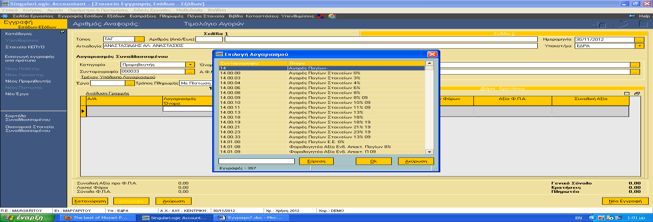The image size is (653, 222).
Task: Click the restore-panel icon above the grid
Action: tap(637, 94)
